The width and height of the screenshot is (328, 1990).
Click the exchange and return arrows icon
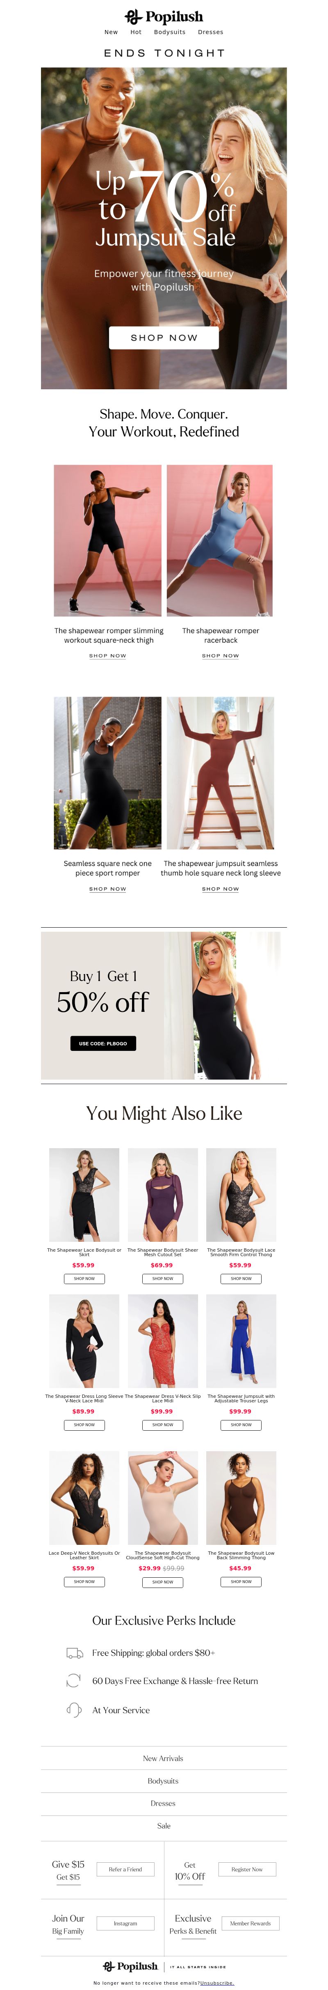pyautogui.click(x=74, y=1680)
